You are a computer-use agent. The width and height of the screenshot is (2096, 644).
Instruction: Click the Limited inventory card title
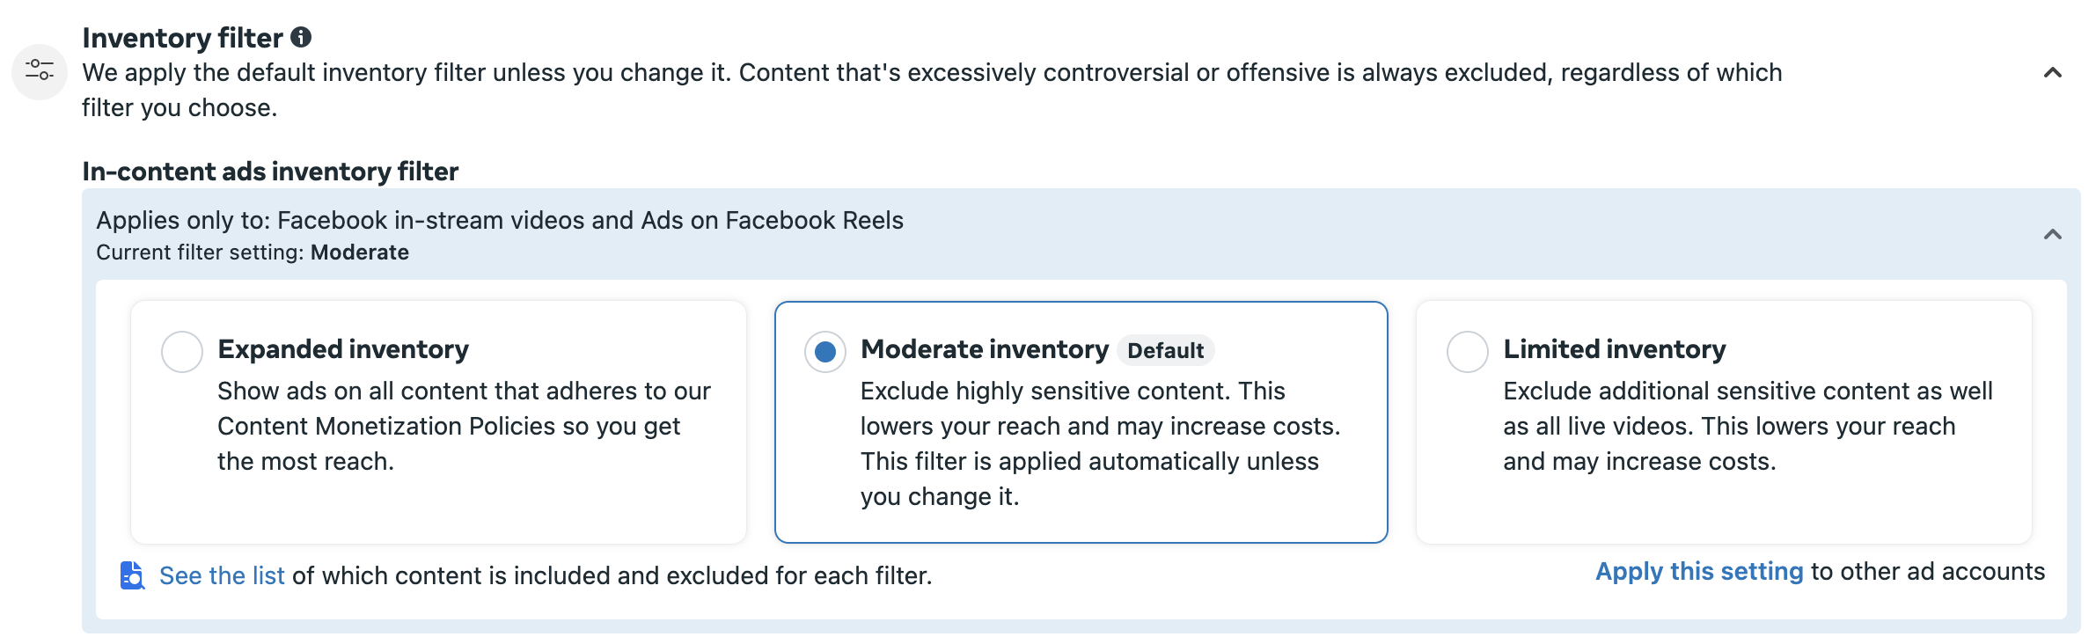(x=1614, y=349)
